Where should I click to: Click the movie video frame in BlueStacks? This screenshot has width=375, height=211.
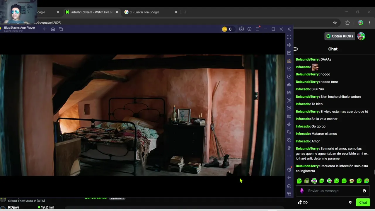pyautogui.click(x=142, y=115)
